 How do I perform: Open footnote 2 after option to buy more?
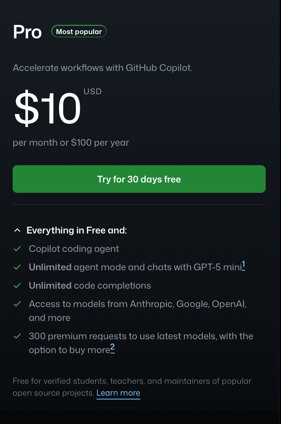pyautogui.click(x=112, y=348)
